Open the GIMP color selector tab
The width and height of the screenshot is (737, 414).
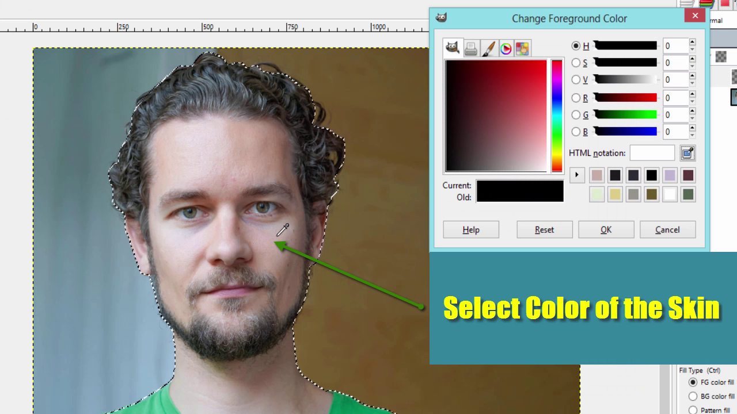point(453,48)
